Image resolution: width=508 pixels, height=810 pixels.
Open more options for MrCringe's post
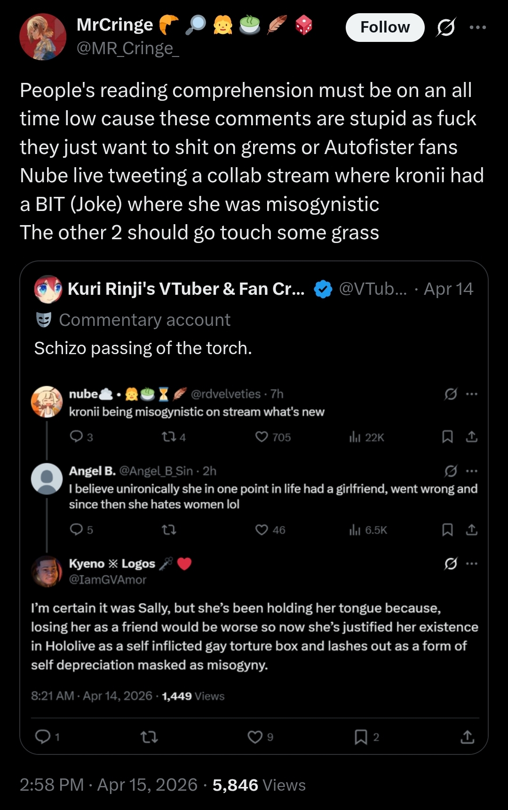pos(478,27)
